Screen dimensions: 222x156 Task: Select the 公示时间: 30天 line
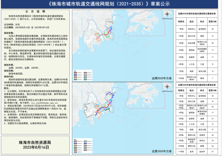pos(12,25)
